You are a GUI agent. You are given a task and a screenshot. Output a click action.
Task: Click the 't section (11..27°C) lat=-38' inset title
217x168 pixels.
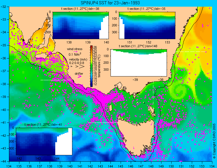click(x=80, y=9)
